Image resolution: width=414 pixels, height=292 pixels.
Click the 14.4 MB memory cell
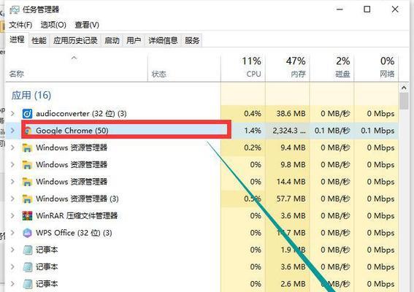[x=291, y=182]
